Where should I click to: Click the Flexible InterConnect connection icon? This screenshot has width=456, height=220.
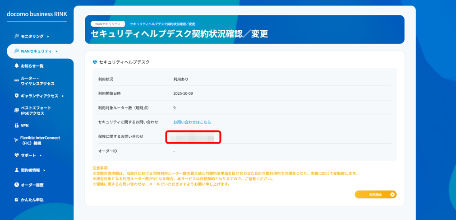coord(17,140)
